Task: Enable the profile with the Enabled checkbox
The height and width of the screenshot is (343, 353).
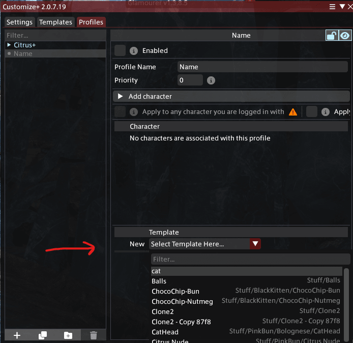Action: [x=120, y=50]
